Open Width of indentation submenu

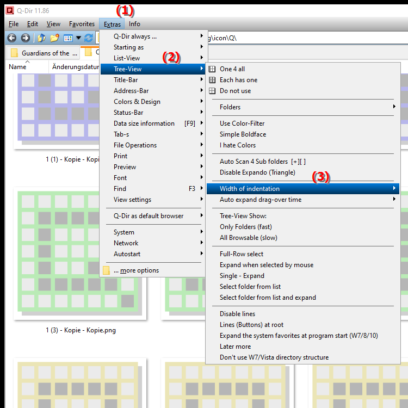[x=303, y=189]
